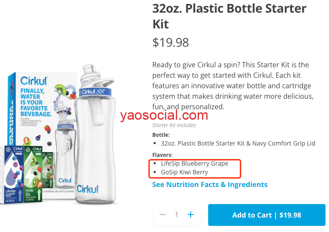
Task: Click the LifeSip Blueberry Grape flavor text
Action: (195, 163)
